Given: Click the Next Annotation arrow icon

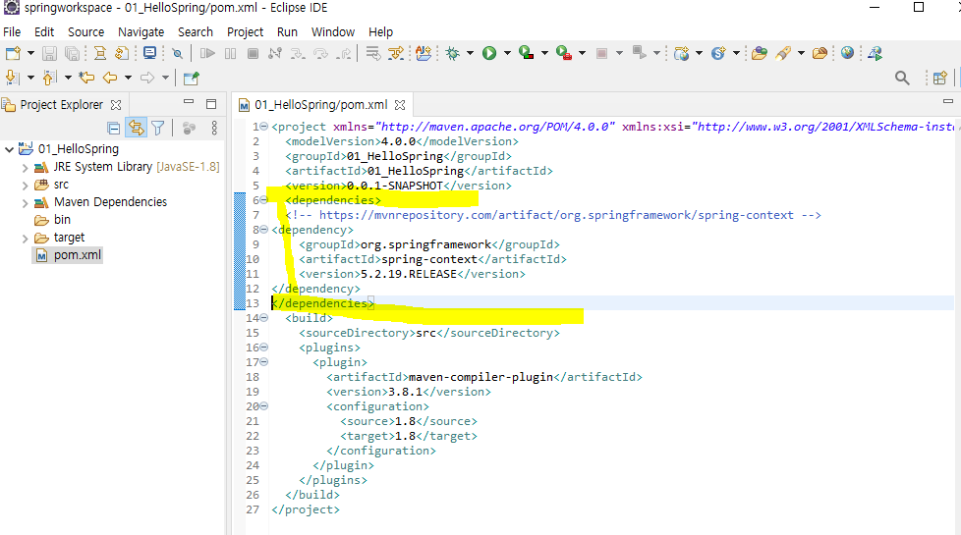Looking at the screenshot, I should coord(12,78).
